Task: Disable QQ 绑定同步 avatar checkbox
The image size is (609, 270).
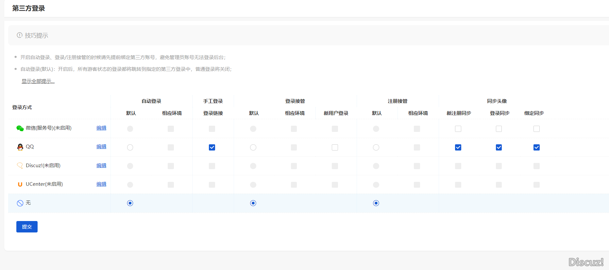Action: pyautogui.click(x=536, y=148)
